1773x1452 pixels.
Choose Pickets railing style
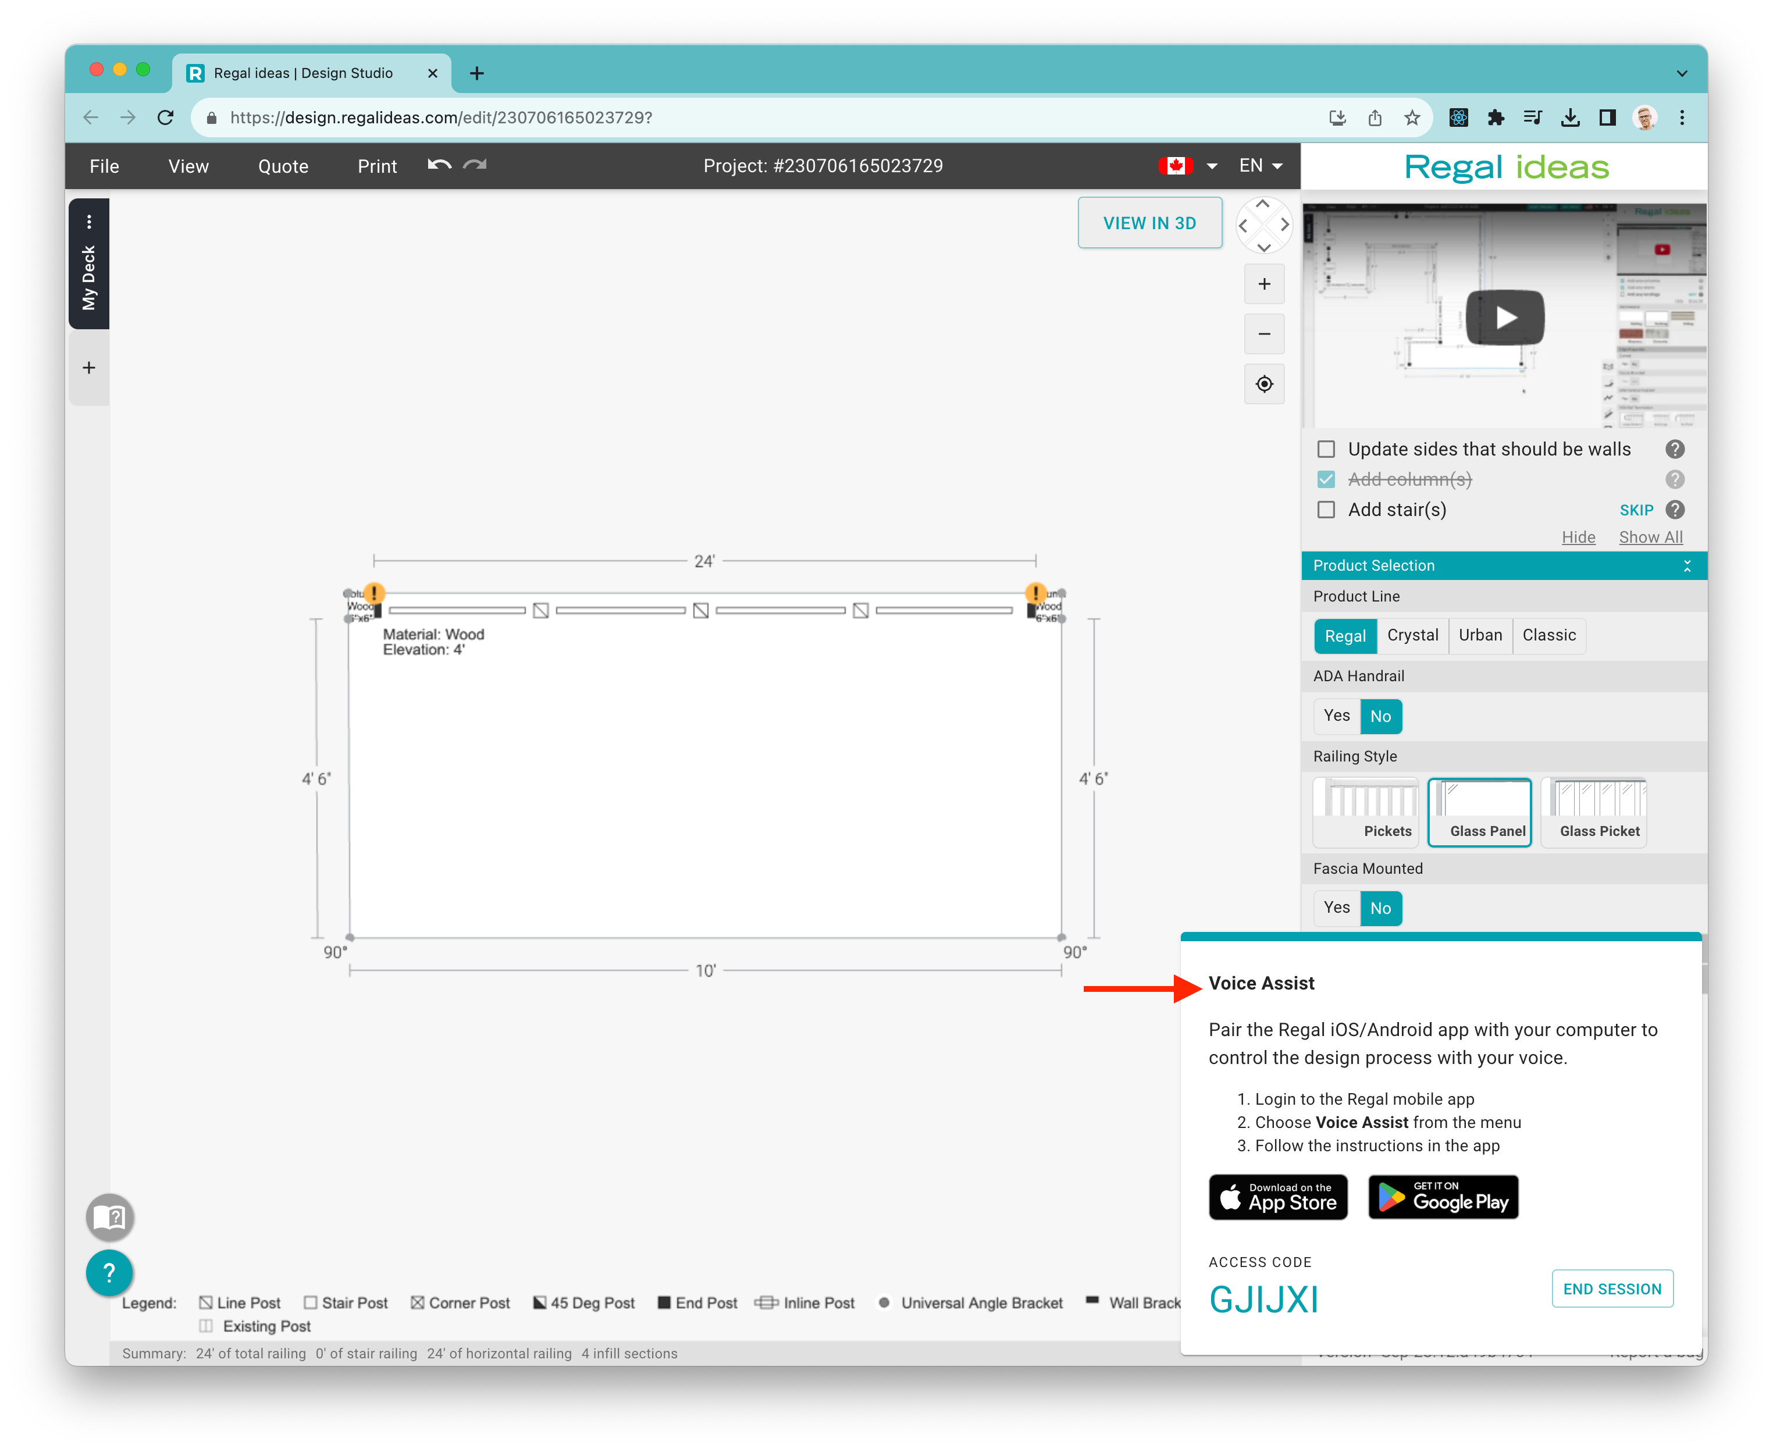click(1365, 812)
